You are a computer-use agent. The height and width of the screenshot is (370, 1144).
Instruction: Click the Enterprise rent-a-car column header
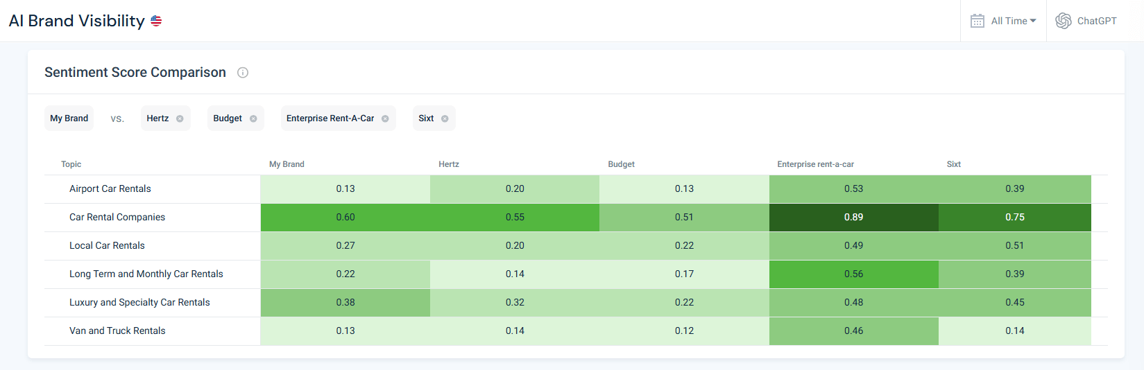(x=815, y=164)
